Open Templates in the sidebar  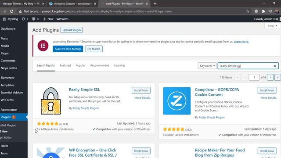tap(7, 85)
